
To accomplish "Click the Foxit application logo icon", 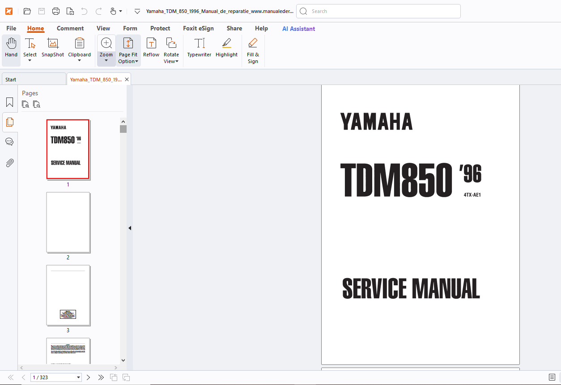I will click(x=9, y=11).
